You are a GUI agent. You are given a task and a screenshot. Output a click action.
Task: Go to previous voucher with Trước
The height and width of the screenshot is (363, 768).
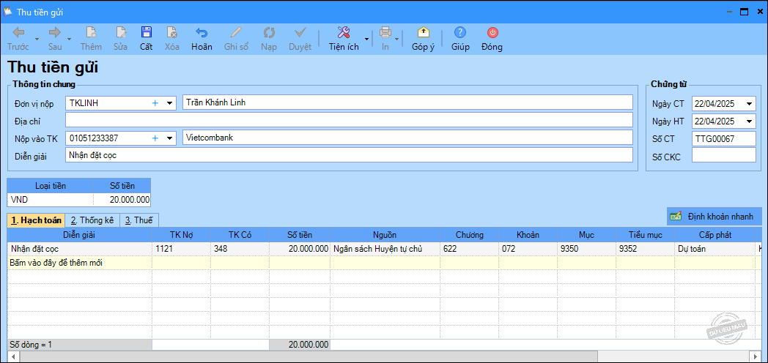coord(18,39)
